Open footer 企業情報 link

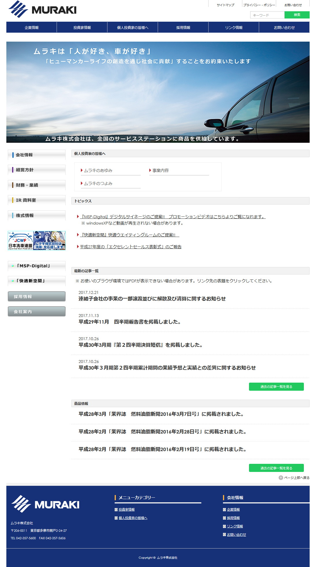click(233, 509)
